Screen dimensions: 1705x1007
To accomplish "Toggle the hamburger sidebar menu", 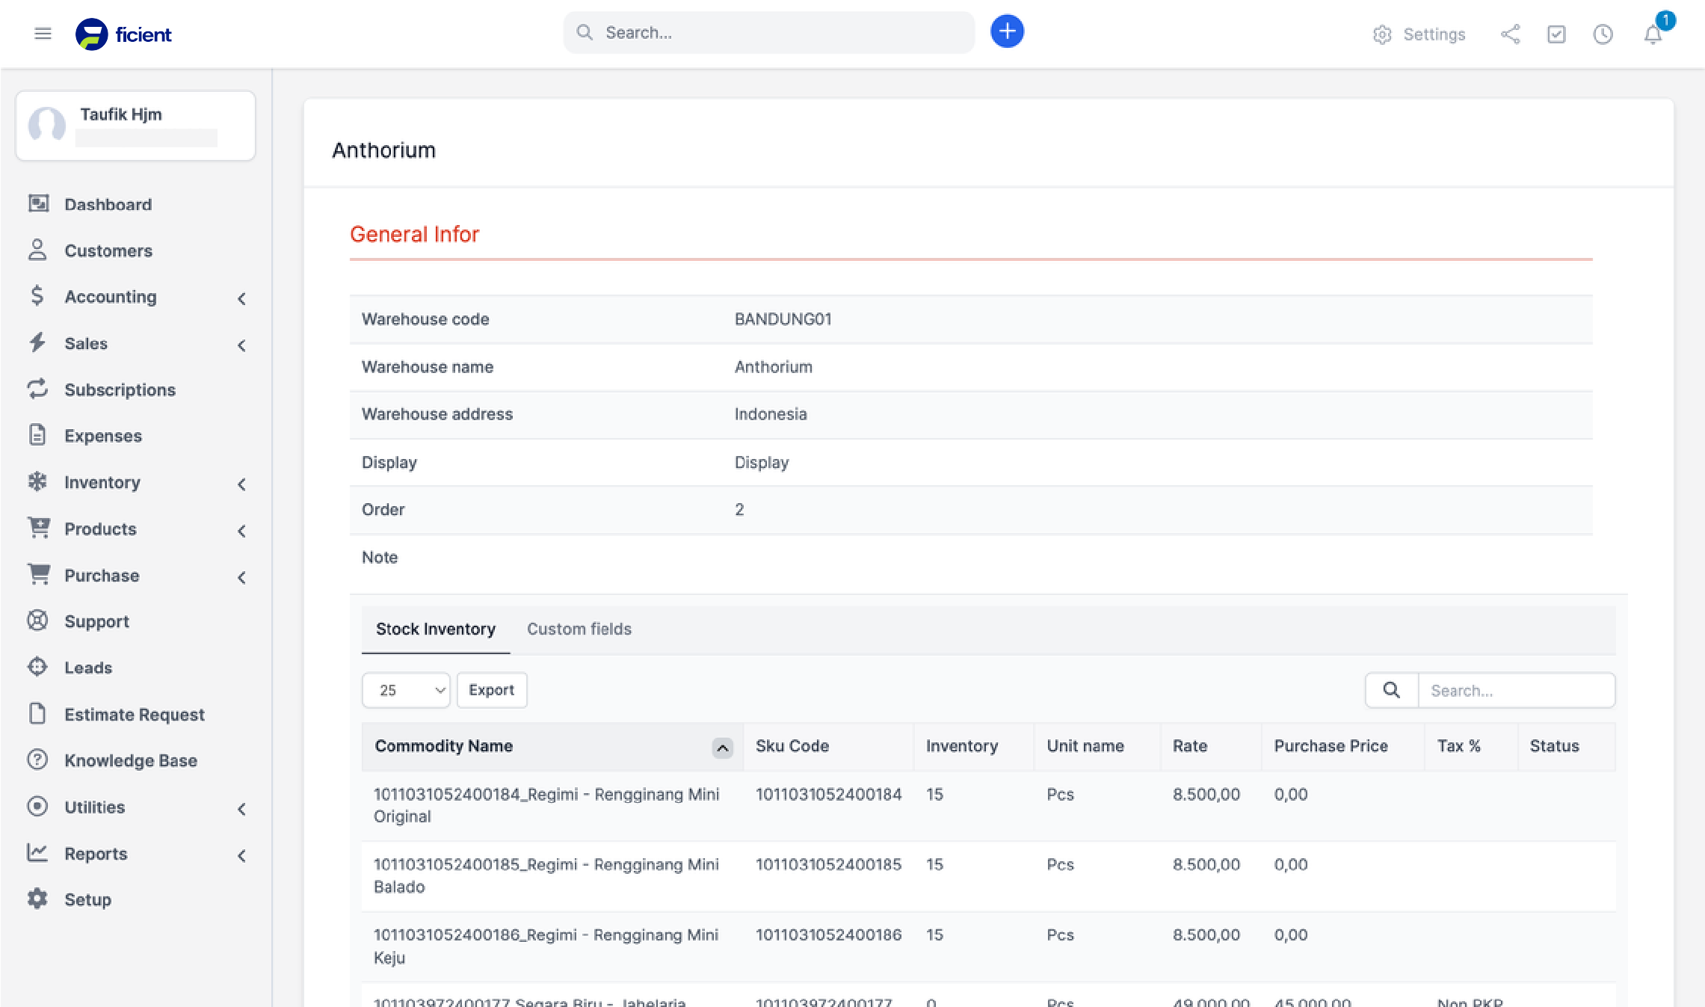I will coord(43,34).
